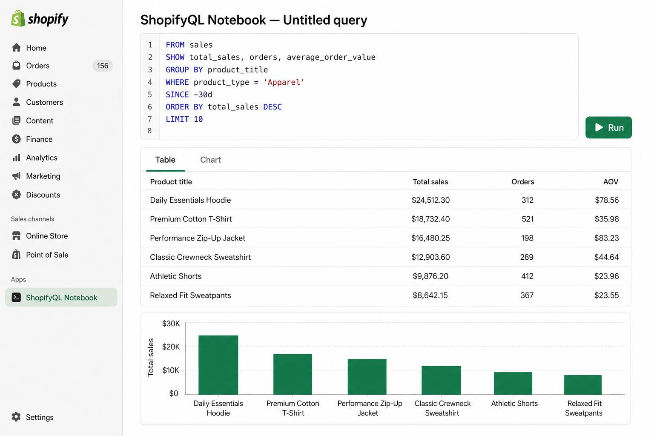
Task: Click the ShopifyQL Notebook terminal icon
Action: (17, 298)
